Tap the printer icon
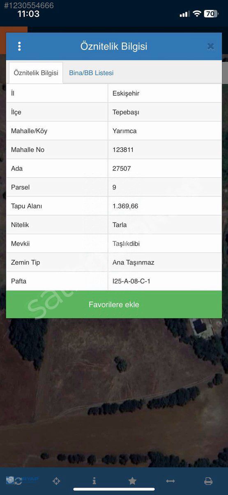Viewport: 228px width, 495px height. pyautogui.click(x=208, y=481)
